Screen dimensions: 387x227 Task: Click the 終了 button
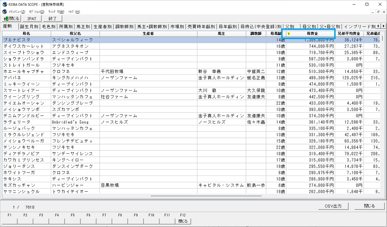tap(52, 19)
